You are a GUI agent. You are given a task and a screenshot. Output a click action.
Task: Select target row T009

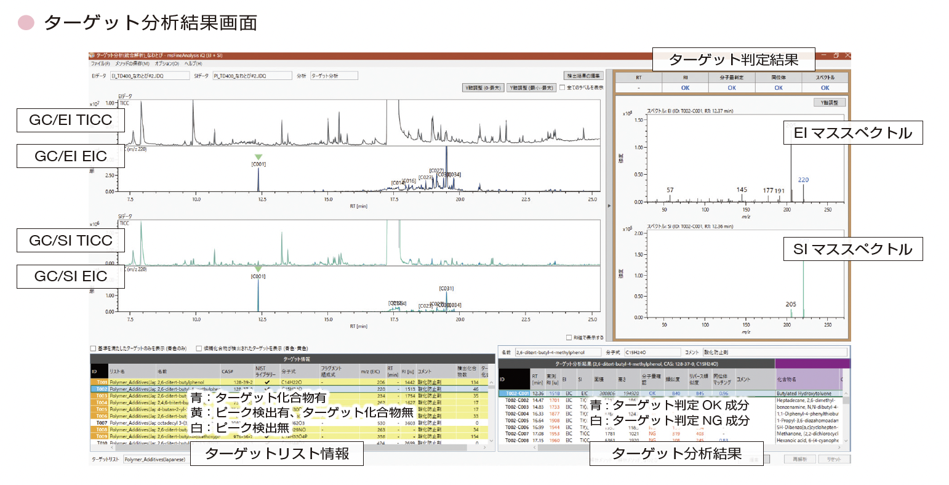tap(289, 436)
